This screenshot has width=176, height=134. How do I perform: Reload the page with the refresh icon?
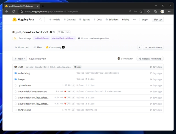click(13, 12)
